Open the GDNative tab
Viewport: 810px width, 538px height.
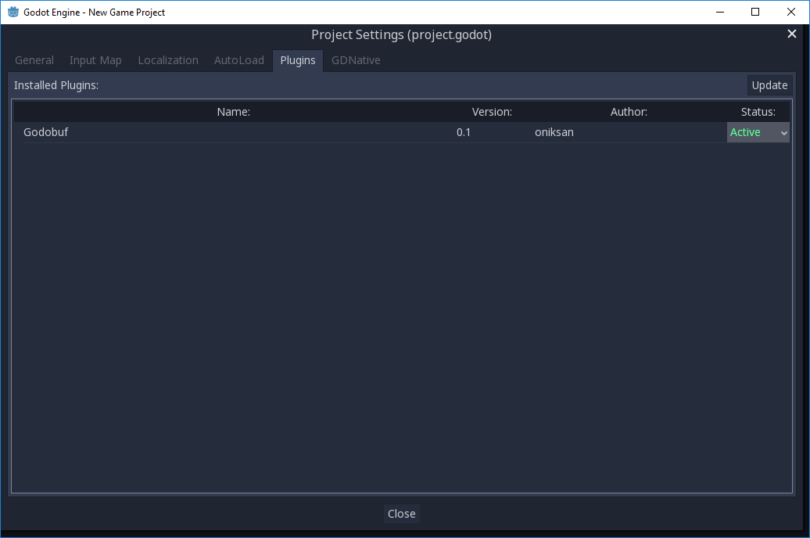tap(356, 60)
